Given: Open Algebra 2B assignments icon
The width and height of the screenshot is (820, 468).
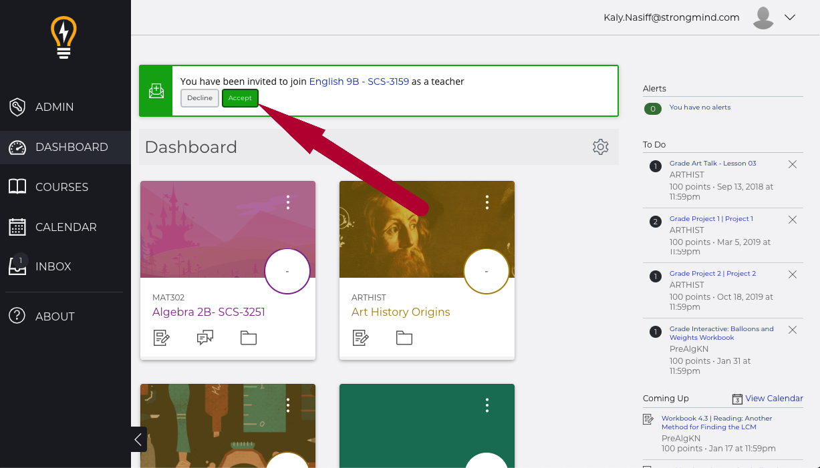Looking at the screenshot, I should coord(162,338).
